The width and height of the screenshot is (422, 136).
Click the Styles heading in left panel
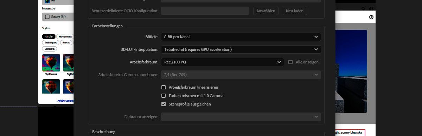[46, 28]
